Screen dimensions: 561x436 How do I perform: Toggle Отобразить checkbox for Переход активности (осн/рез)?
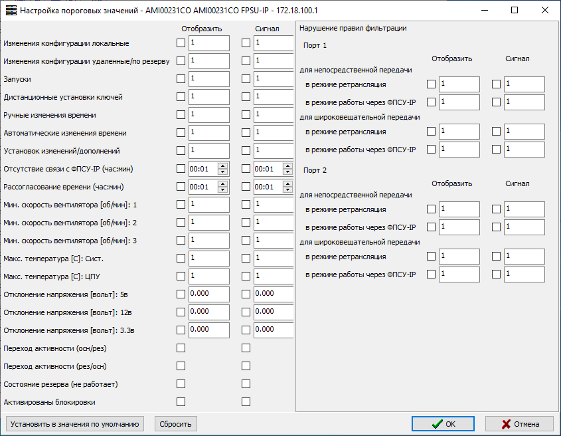(x=181, y=348)
